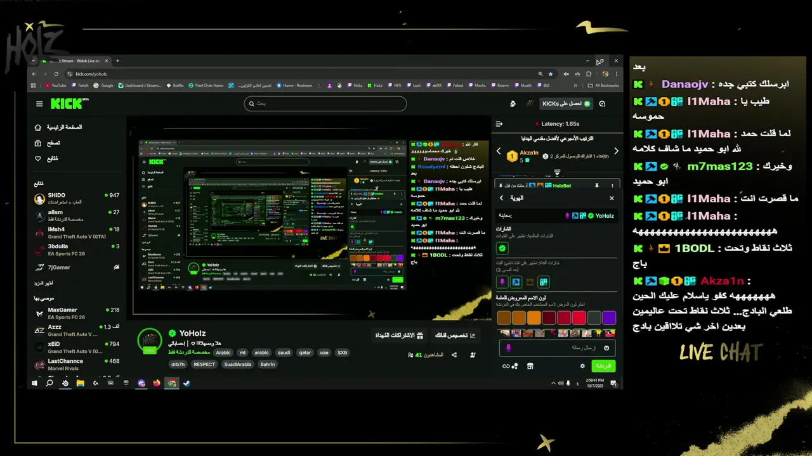Open File Explorer from the taskbar
Image resolution: width=812 pixels, height=456 pixels.
click(x=81, y=383)
